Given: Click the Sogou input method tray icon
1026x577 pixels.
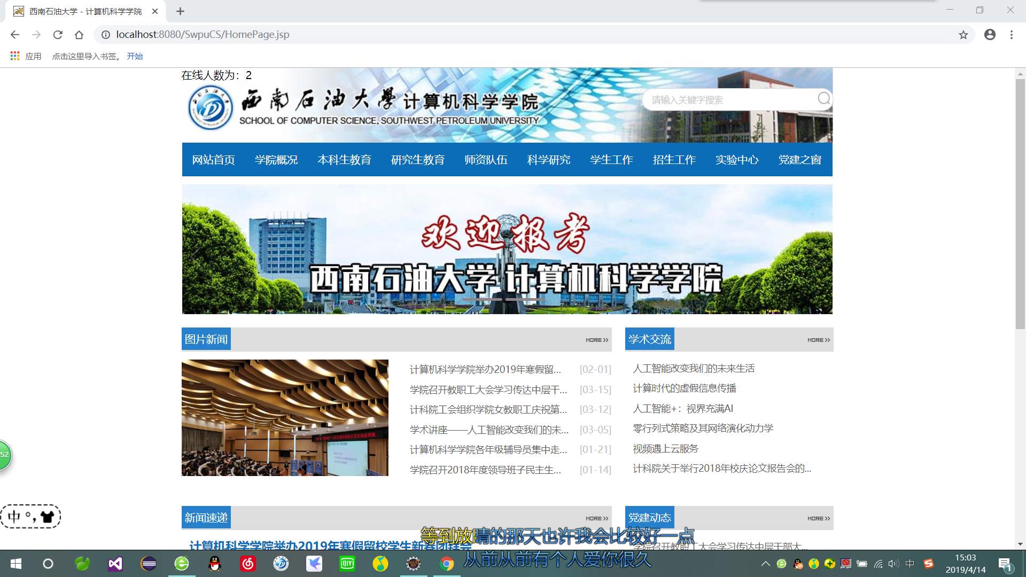Looking at the screenshot, I should (929, 564).
